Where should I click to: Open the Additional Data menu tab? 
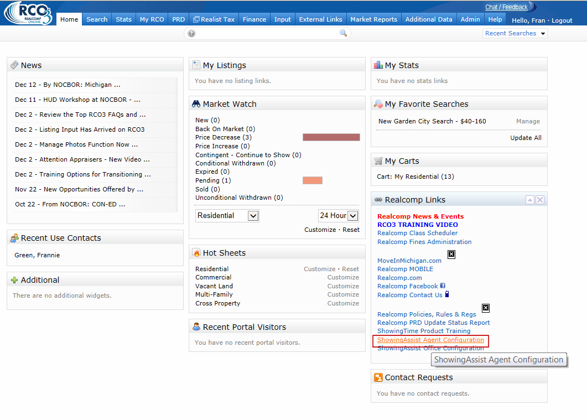429,19
